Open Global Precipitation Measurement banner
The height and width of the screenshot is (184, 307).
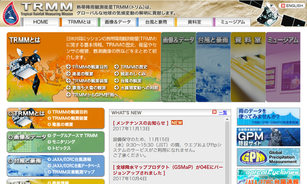tap(268, 157)
